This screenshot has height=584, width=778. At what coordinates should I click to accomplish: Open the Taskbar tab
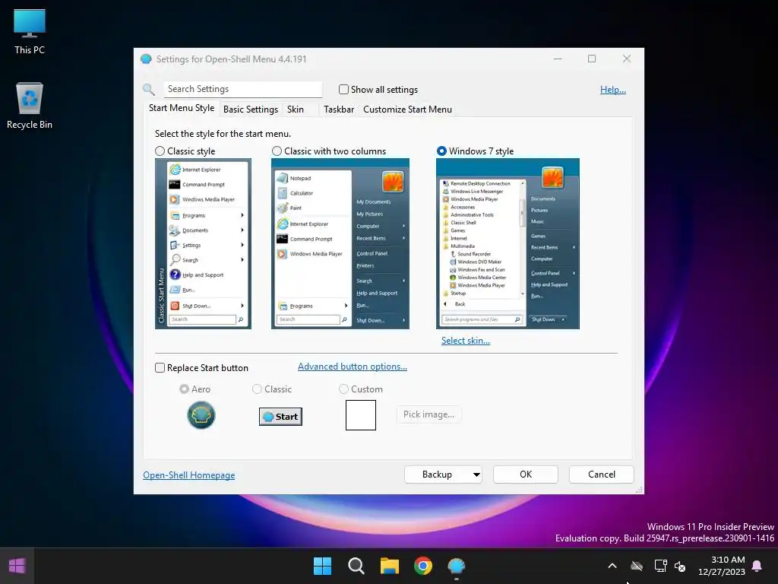pos(339,109)
